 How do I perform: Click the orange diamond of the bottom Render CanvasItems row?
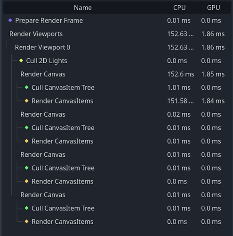point(27,221)
